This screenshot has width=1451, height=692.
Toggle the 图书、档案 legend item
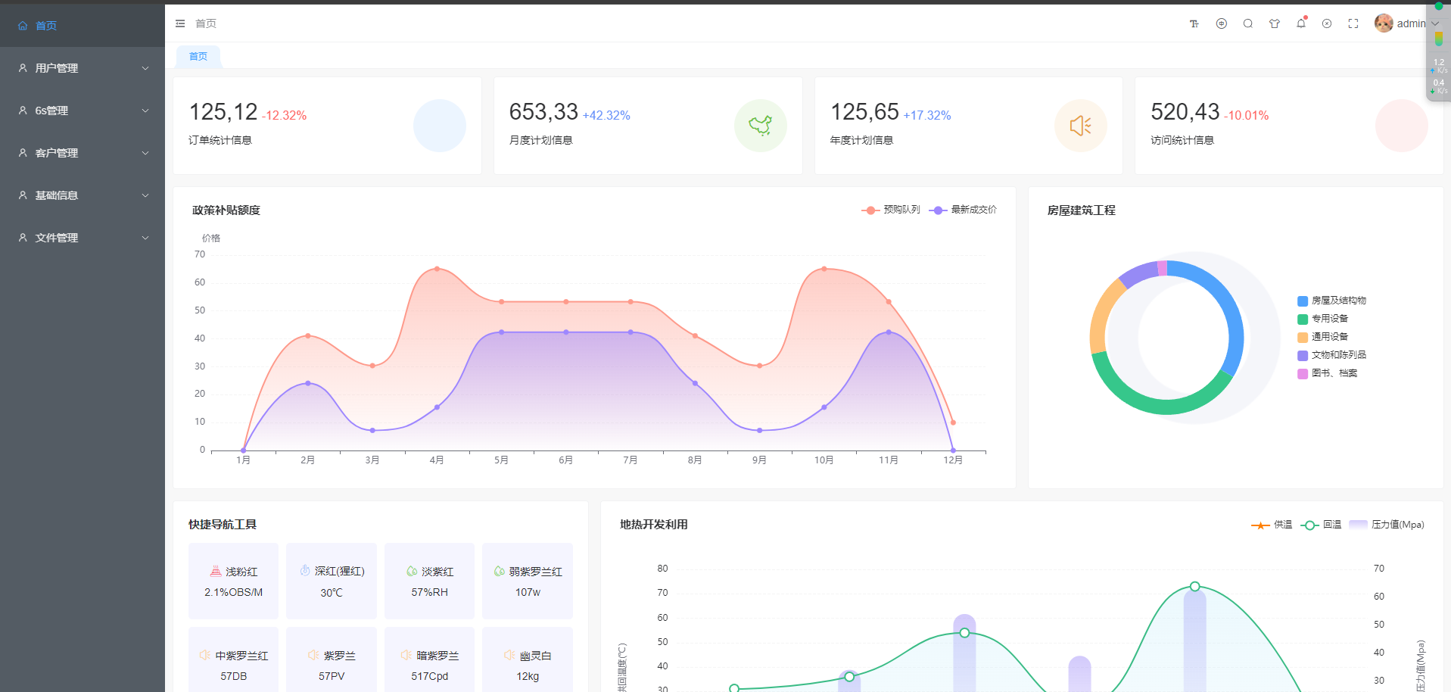click(1328, 373)
